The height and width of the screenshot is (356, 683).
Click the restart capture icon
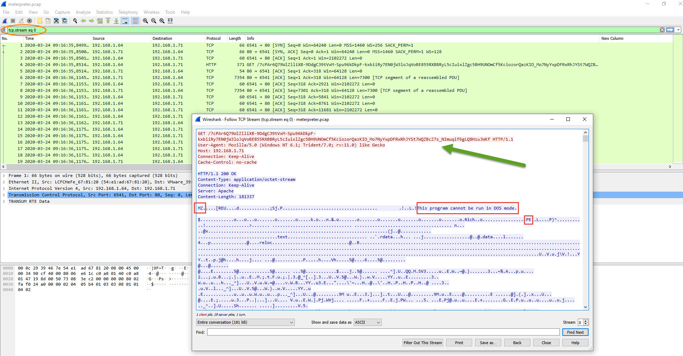pos(21,21)
